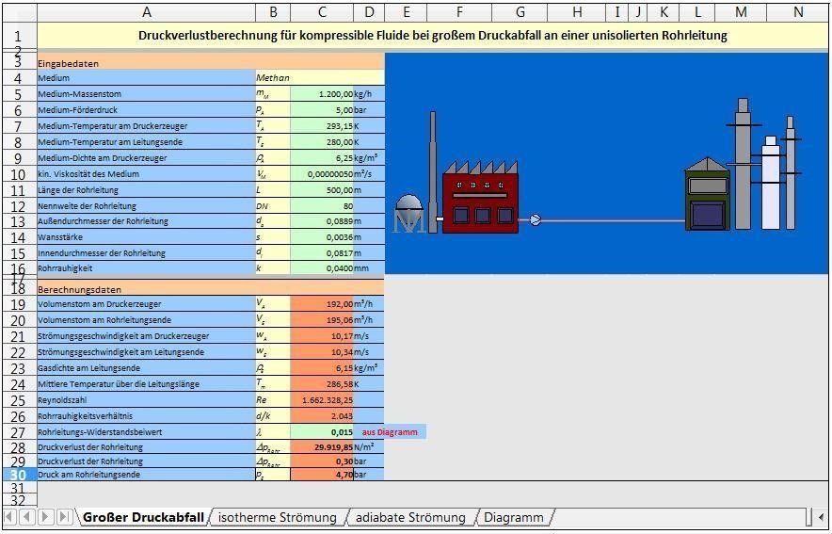Screen dimensions: 832x534
Task: Open the Diagramm sheet tab
Action: (514, 517)
